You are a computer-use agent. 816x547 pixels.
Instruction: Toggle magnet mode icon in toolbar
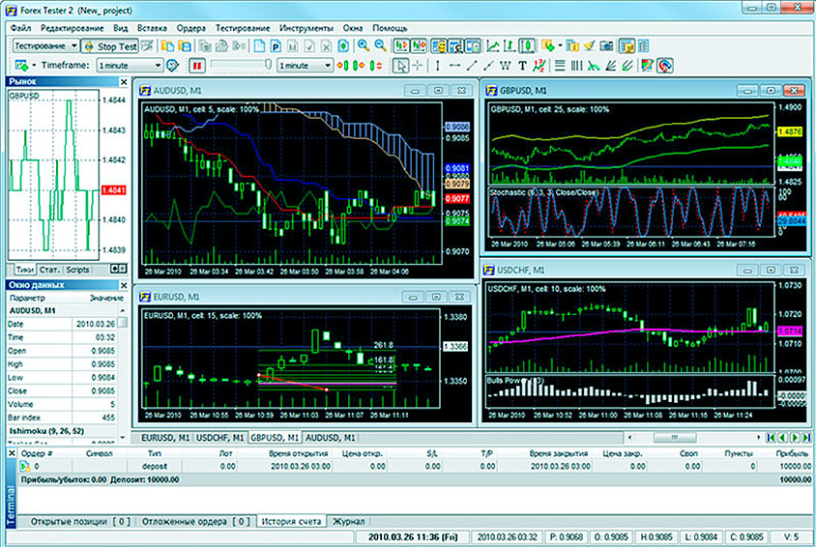point(664,66)
